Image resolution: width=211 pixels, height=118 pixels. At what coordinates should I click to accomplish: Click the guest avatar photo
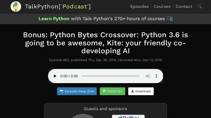(x=83, y=116)
